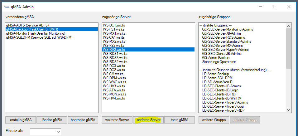The height and width of the screenshot is (136, 298).
Task: Click scroll-down arrow of groups list
Action: (x=289, y=110)
